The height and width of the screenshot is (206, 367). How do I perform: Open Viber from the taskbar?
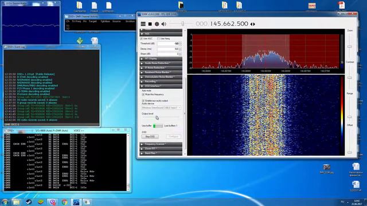(x=52, y=202)
